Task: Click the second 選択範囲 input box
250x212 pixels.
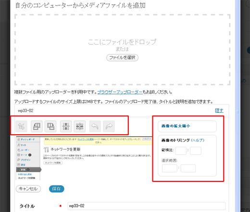Action: coord(188,168)
